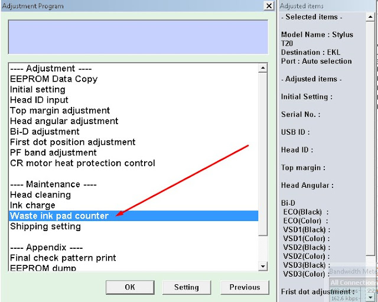Click the VSD2(Black) entry
The image size is (378, 302).
click(x=307, y=248)
